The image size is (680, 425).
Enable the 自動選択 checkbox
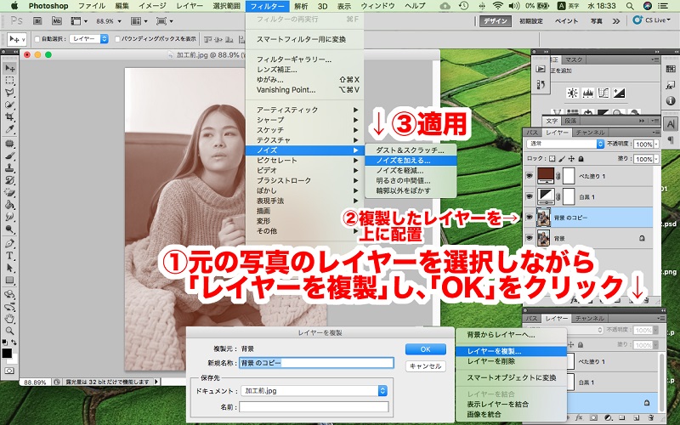tap(37, 39)
